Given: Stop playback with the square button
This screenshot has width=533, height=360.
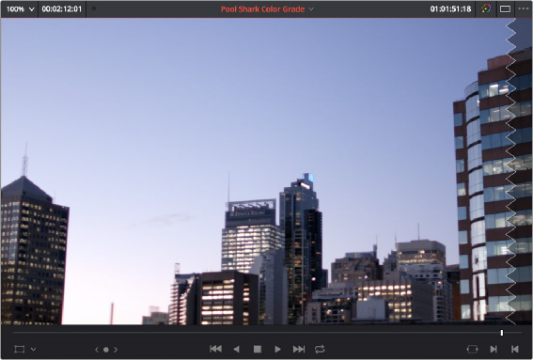Looking at the screenshot, I should (258, 349).
